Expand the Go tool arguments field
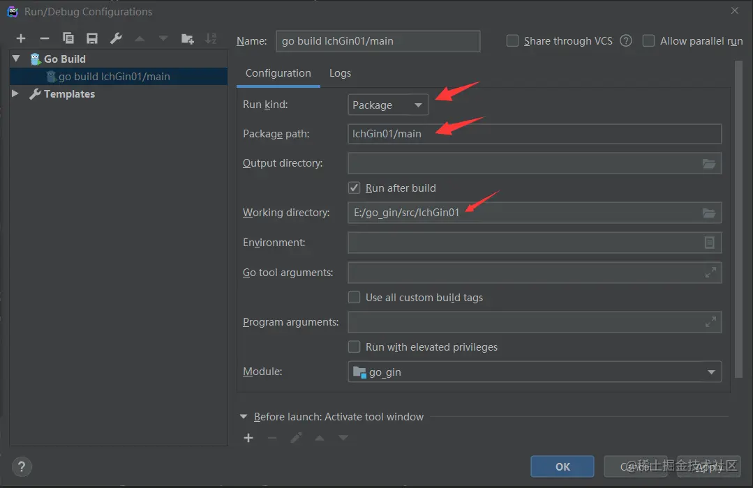Viewport: 753px width, 488px height. (710, 273)
